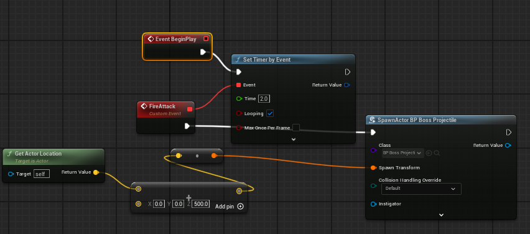Click the purple Class pin on SpawnActor
The image size is (530, 234).
(373, 150)
